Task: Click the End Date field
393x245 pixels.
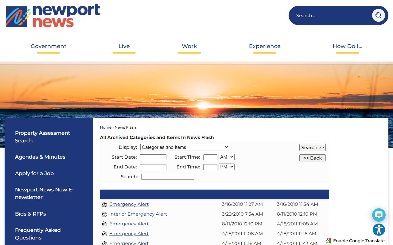Action: pos(153,167)
